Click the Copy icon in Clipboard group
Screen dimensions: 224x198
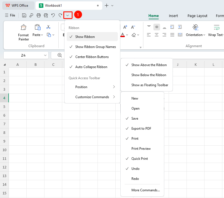[49, 35]
